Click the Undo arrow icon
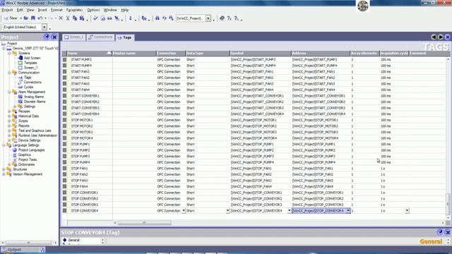The width and height of the screenshot is (452, 254). pos(40,18)
